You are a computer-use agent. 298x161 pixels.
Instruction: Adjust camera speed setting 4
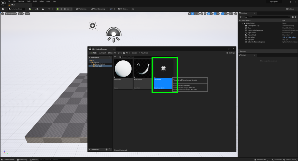pyautogui.click(x=231, y=14)
